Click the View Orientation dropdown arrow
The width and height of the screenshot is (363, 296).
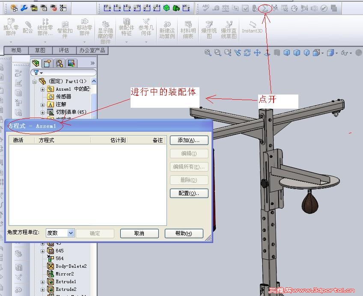coord(322,53)
